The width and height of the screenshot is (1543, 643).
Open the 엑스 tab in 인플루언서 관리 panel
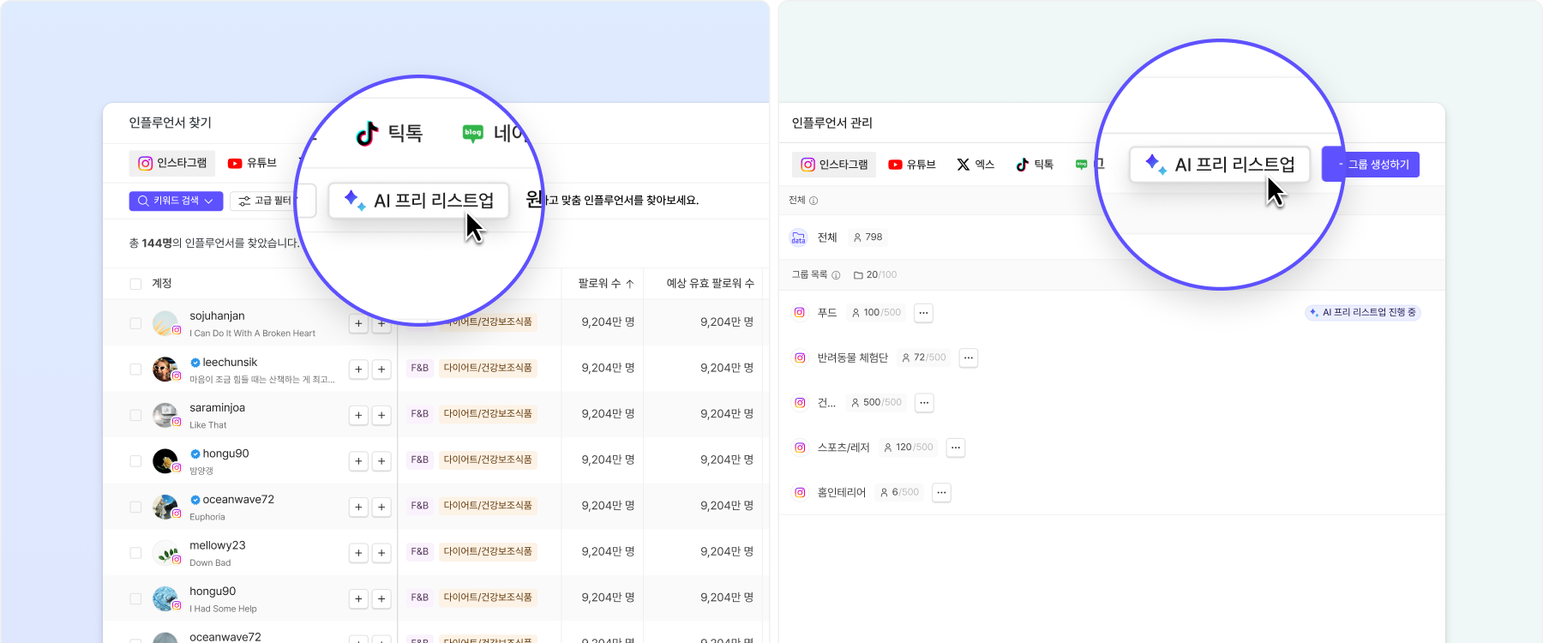coord(976,165)
